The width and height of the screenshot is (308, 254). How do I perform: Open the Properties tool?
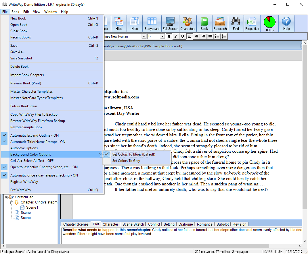click(x=252, y=23)
